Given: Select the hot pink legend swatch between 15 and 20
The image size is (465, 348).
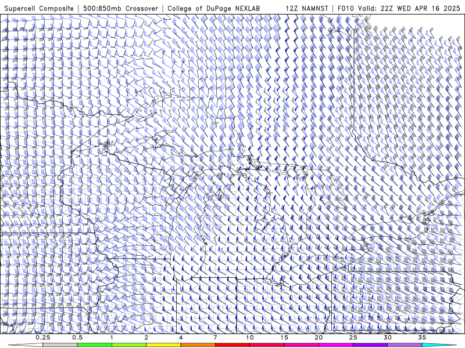Looking at the screenshot, I should click(x=301, y=345).
